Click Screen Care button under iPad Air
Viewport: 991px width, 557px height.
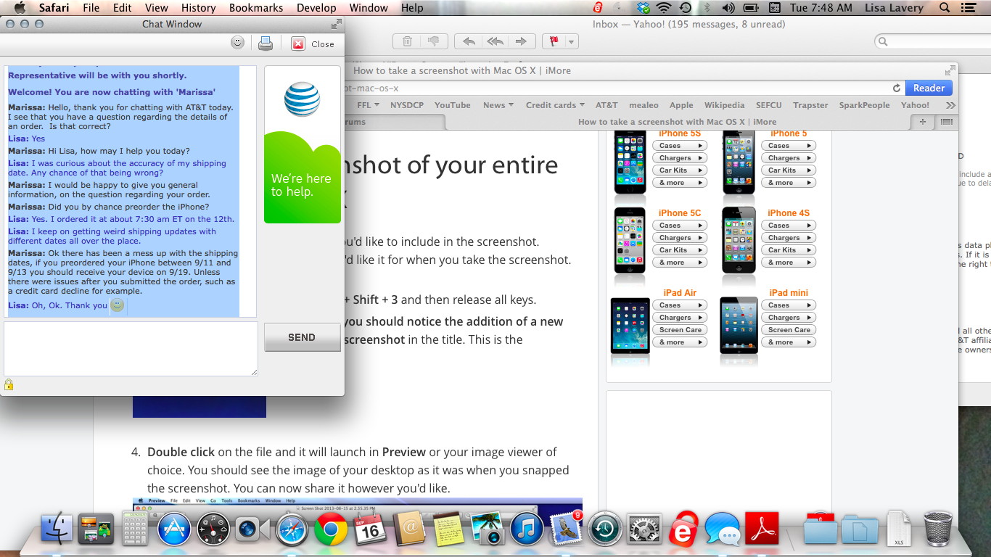coord(680,330)
